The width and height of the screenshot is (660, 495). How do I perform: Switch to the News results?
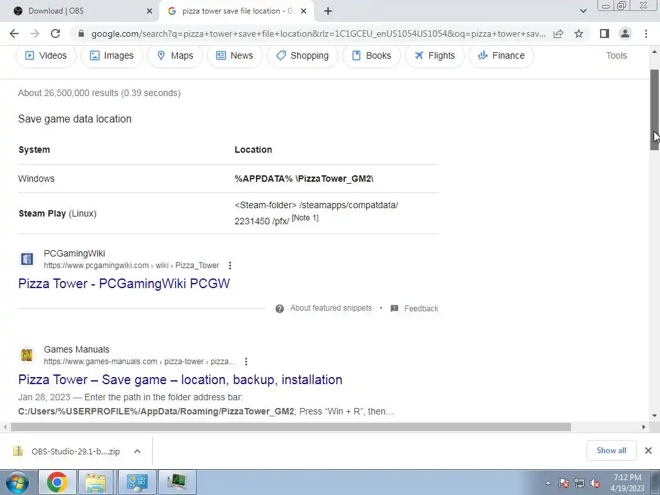235,55
